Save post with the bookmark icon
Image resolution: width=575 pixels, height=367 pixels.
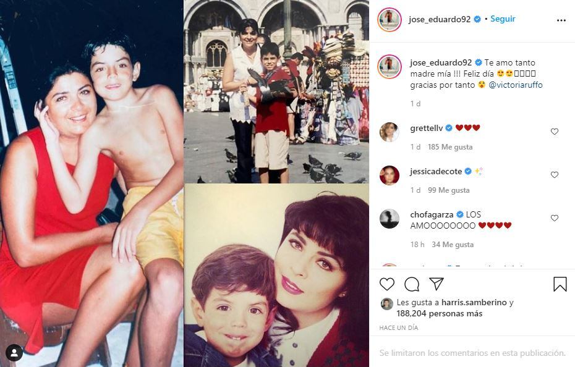[x=560, y=284]
